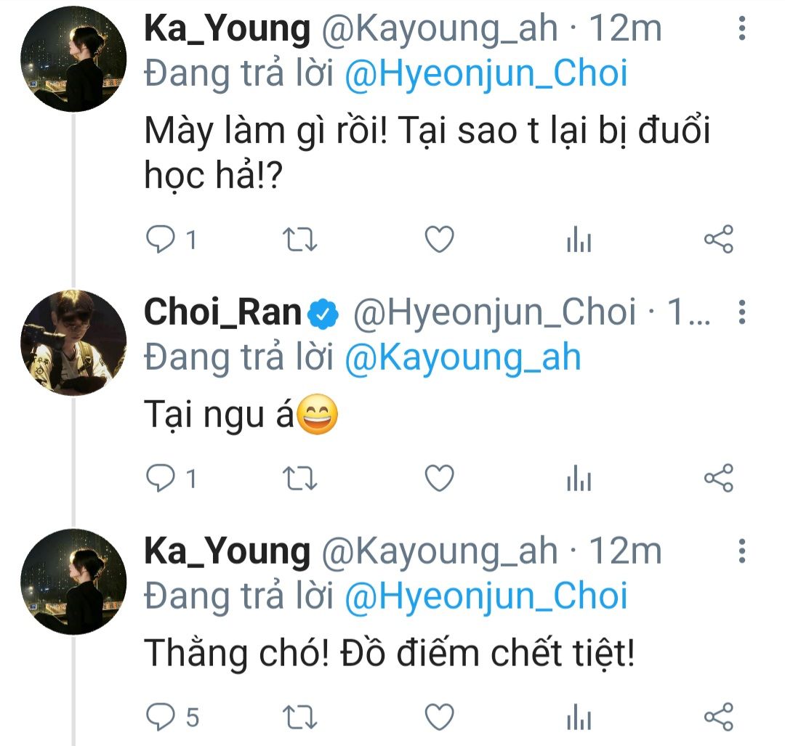This screenshot has width=785, height=746.
Task: Share the first Ka_Young tweet
Action: 719,240
